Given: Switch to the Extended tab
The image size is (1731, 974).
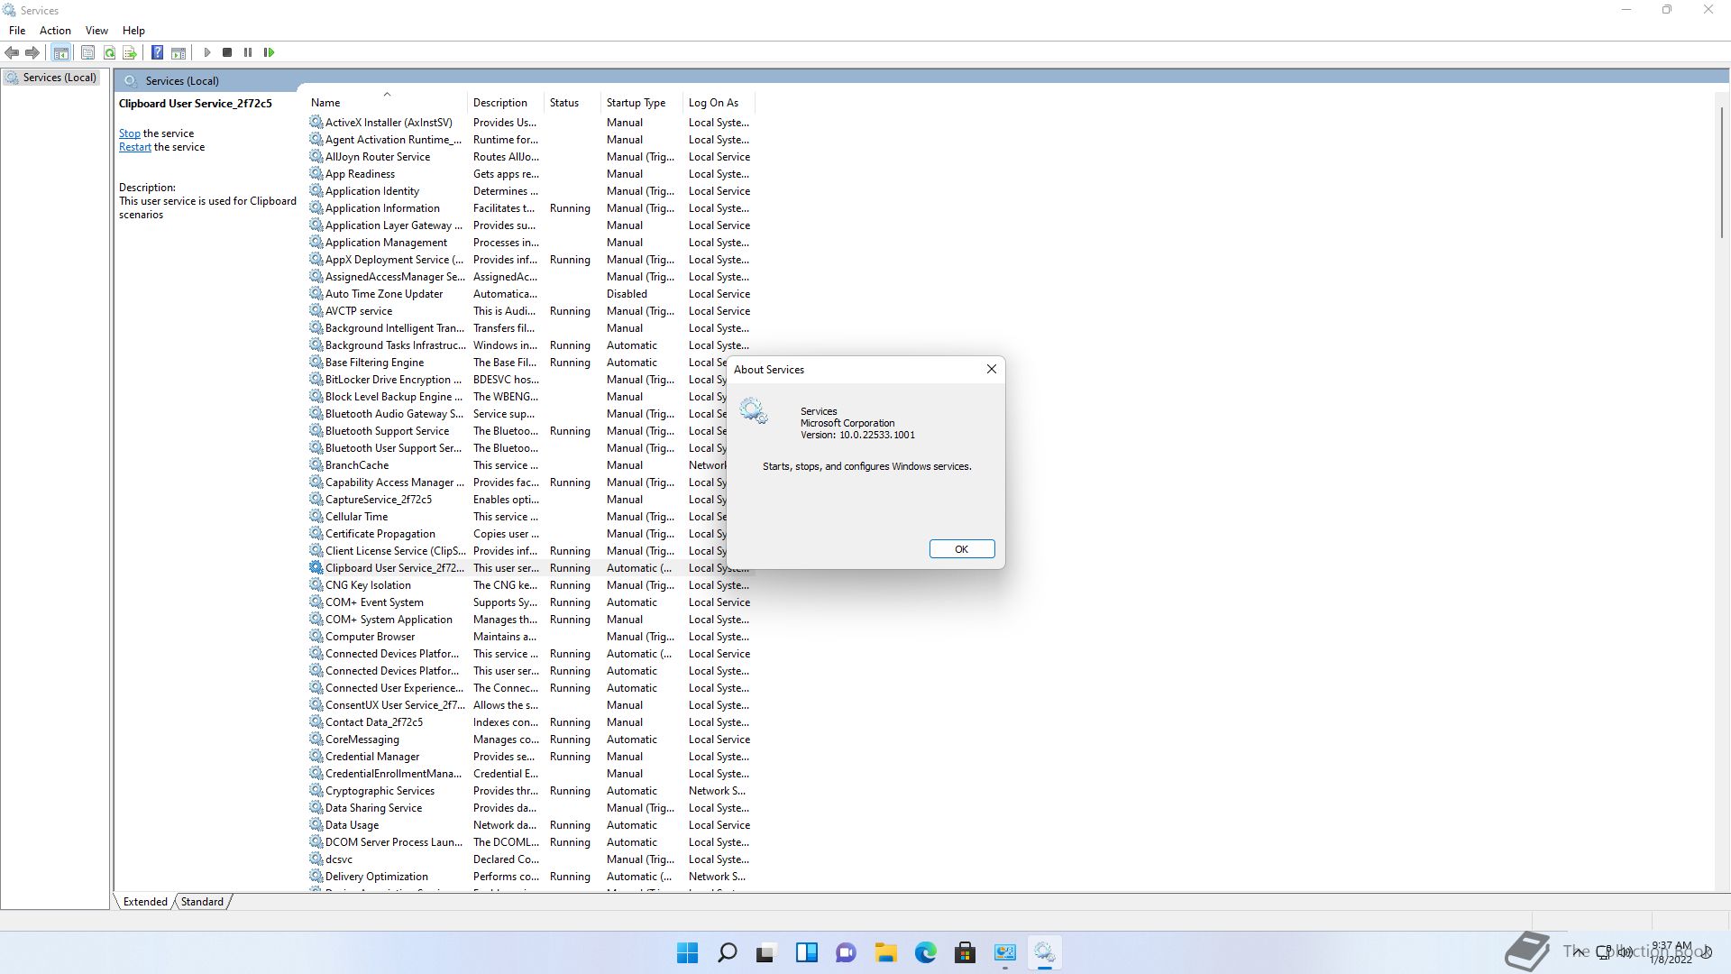Looking at the screenshot, I should click(145, 901).
